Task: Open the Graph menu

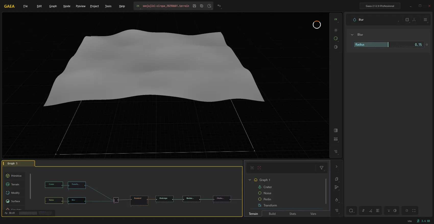Action: [53, 6]
